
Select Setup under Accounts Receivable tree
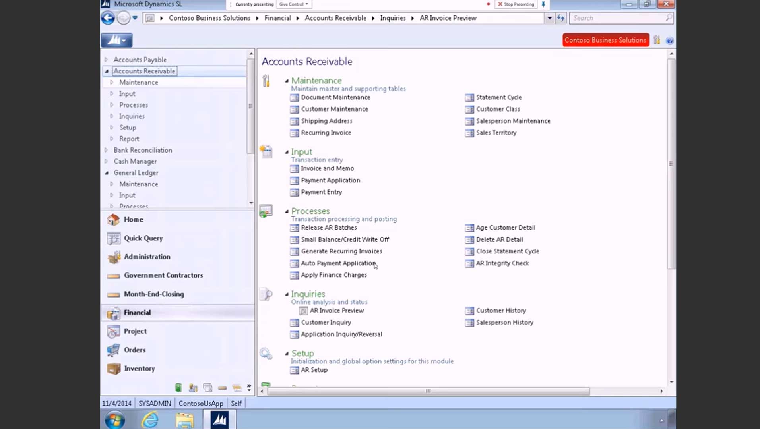(x=128, y=128)
